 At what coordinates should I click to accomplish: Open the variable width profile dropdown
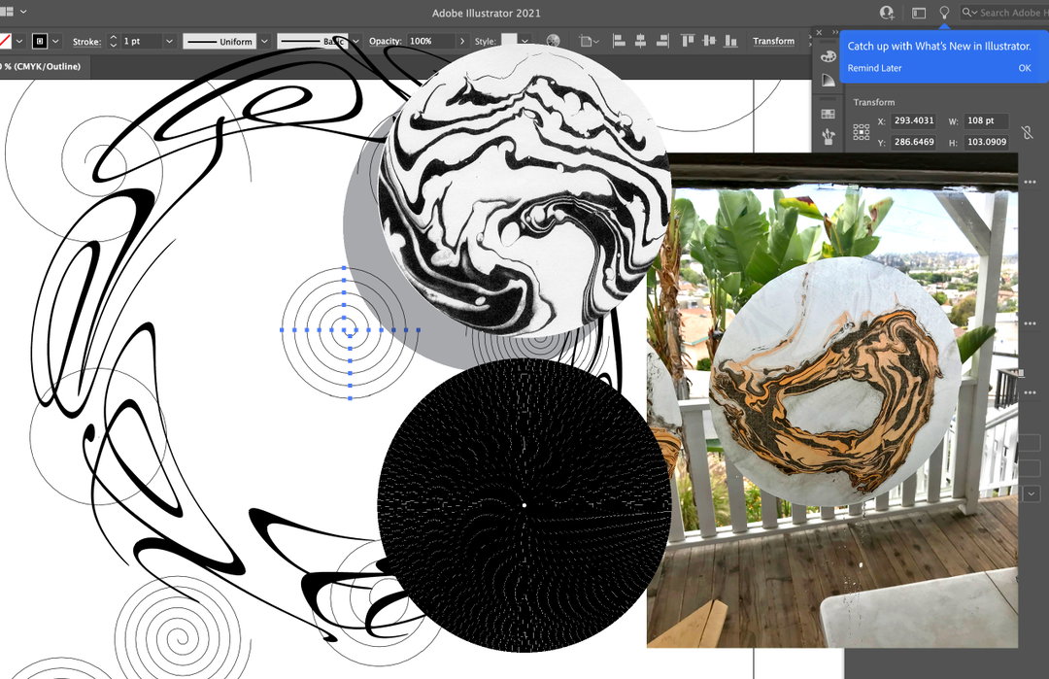click(x=264, y=41)
